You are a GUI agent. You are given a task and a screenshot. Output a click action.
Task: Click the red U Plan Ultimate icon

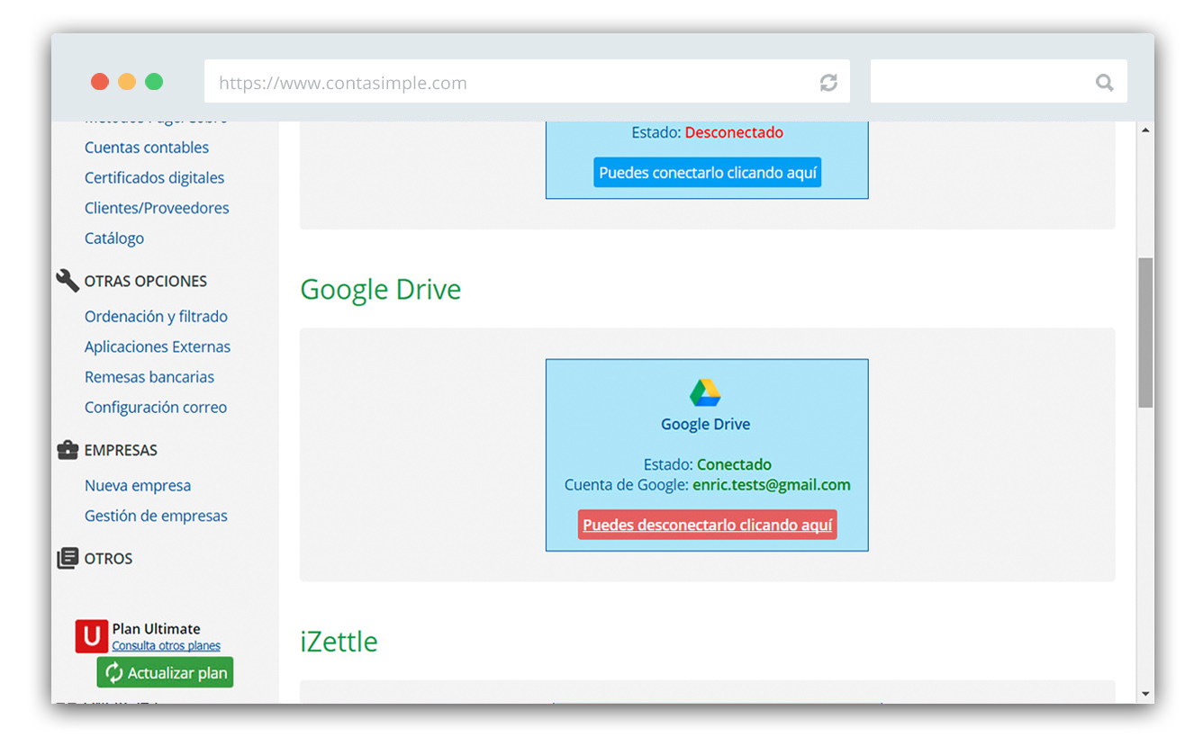pyautogui.click(x=92, y=636)
